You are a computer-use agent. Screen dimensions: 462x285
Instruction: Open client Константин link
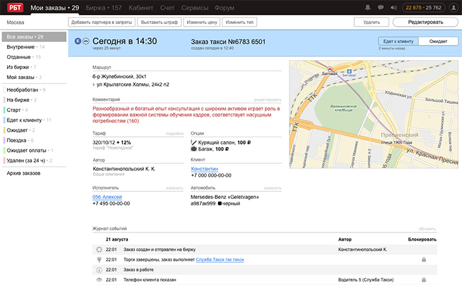(x=205, y=169)
